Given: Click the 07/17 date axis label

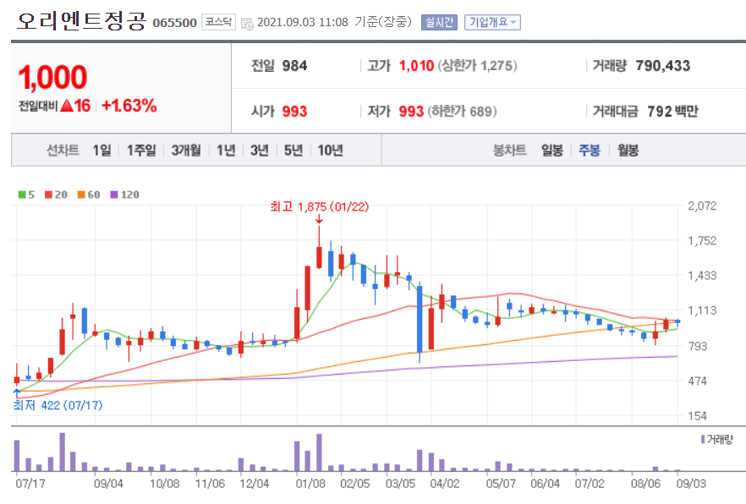Looking at the screenshot, I should tap(30, 484).
